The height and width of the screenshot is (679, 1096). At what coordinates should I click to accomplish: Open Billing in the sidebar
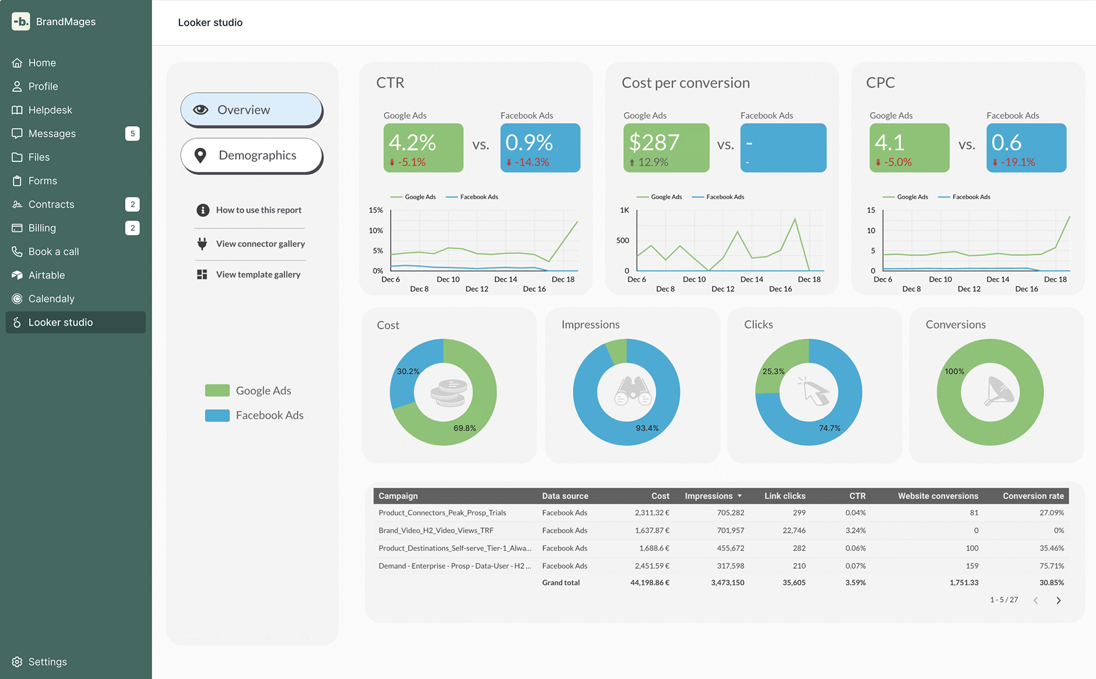(75, 228)
